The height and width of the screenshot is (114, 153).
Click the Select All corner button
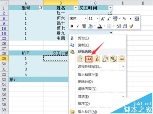(4, 3)
